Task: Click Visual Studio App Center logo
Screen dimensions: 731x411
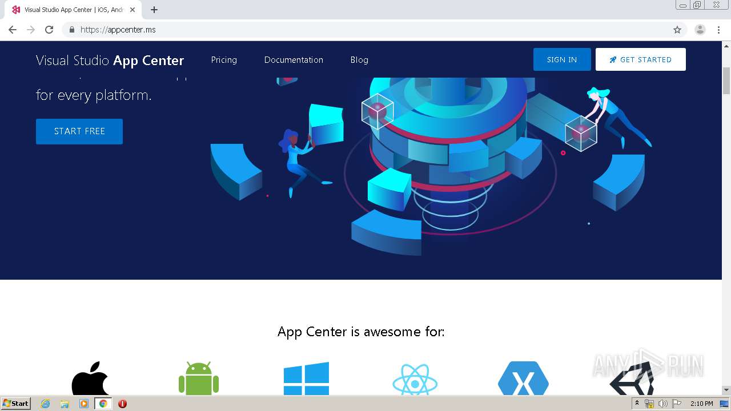Action: click(110, 61)
